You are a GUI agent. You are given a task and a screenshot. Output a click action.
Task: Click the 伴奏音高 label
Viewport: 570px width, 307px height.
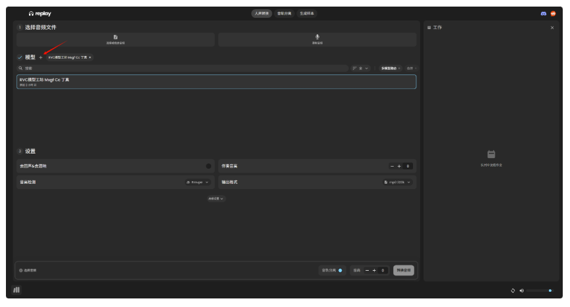230,166
